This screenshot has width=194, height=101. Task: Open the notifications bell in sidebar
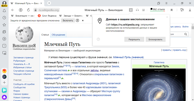[x=4, y=11]
